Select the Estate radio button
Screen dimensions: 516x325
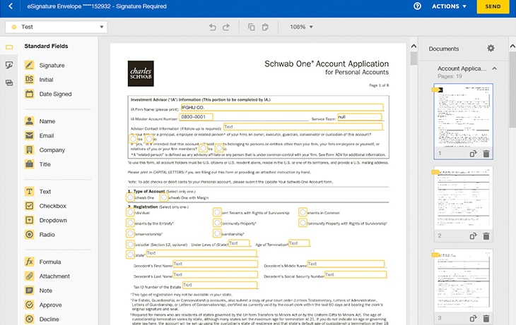[130, 255]
